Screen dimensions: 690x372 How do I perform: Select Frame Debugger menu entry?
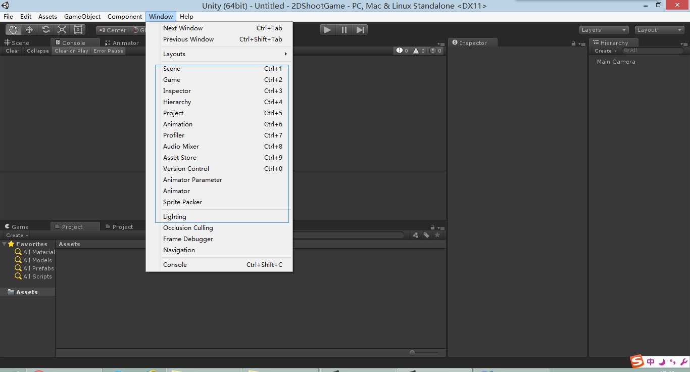[219, 239]
